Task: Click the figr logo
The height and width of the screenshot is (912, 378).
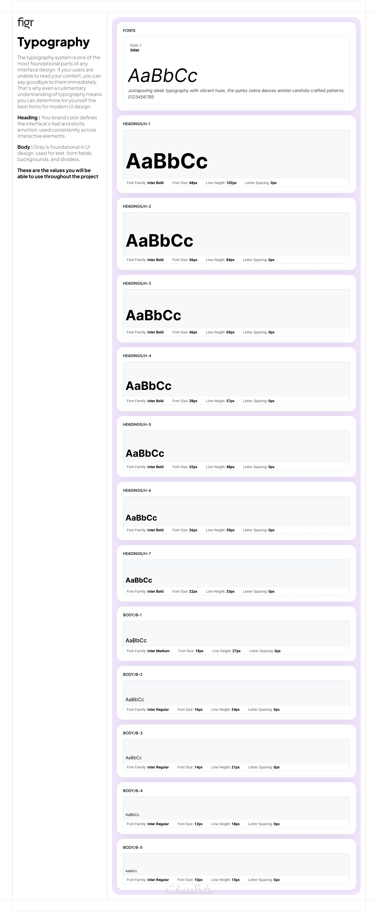Action: (25, 23)
